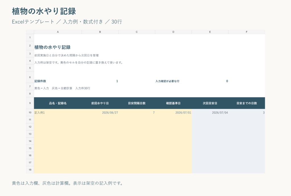Click the 品名・記録名 header cell
The image size is (291, 196).
tap(58, 103)
